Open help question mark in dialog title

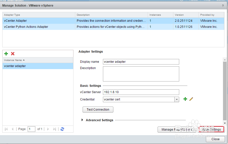coord(223,6)
